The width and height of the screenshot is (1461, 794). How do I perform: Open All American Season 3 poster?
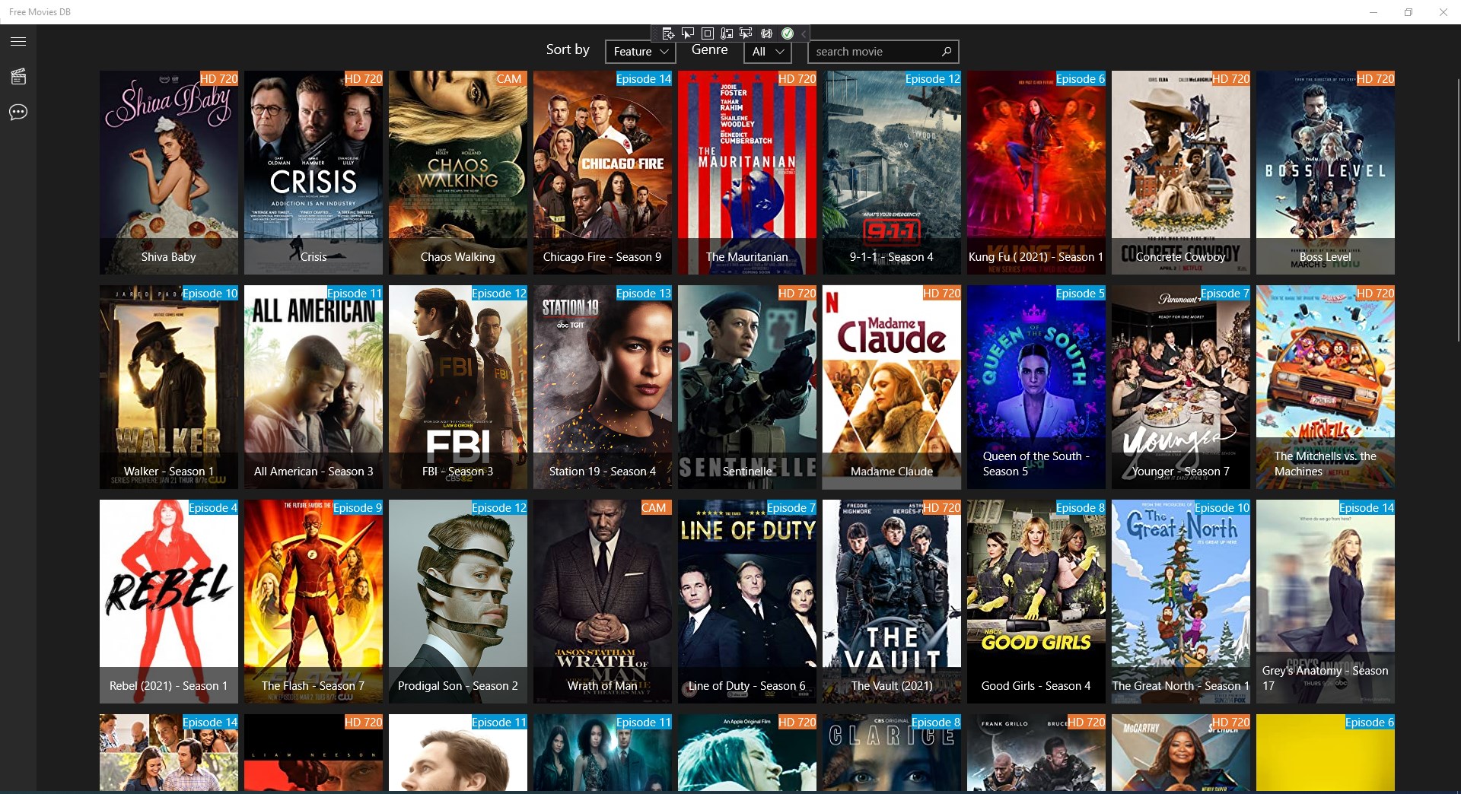[314, 387]
